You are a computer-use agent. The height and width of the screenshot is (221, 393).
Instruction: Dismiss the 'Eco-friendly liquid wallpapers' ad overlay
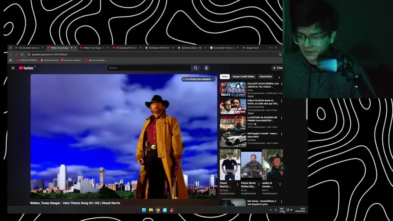[x=213, y=79]
